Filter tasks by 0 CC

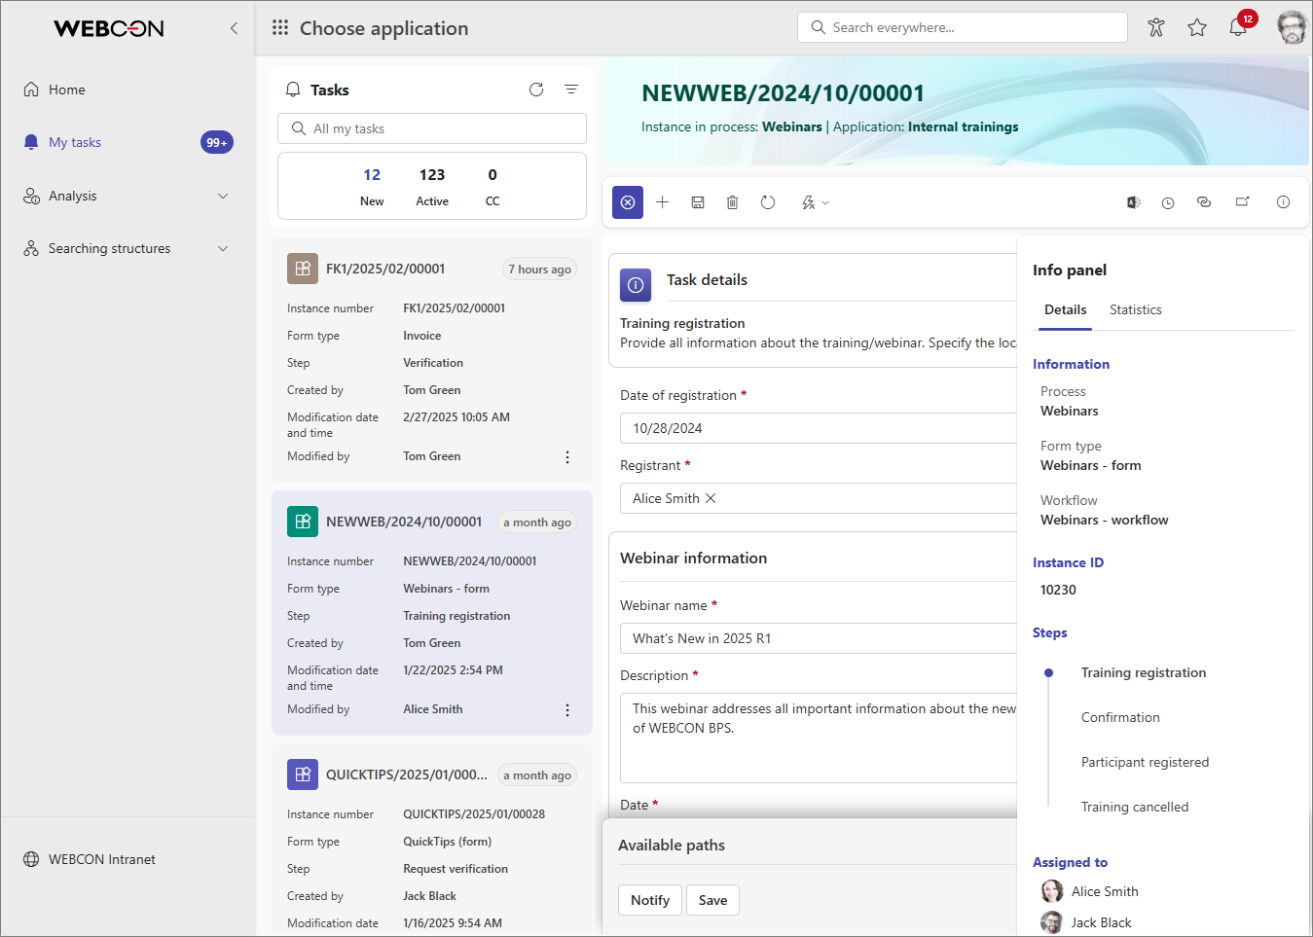(x=492, y=187)
